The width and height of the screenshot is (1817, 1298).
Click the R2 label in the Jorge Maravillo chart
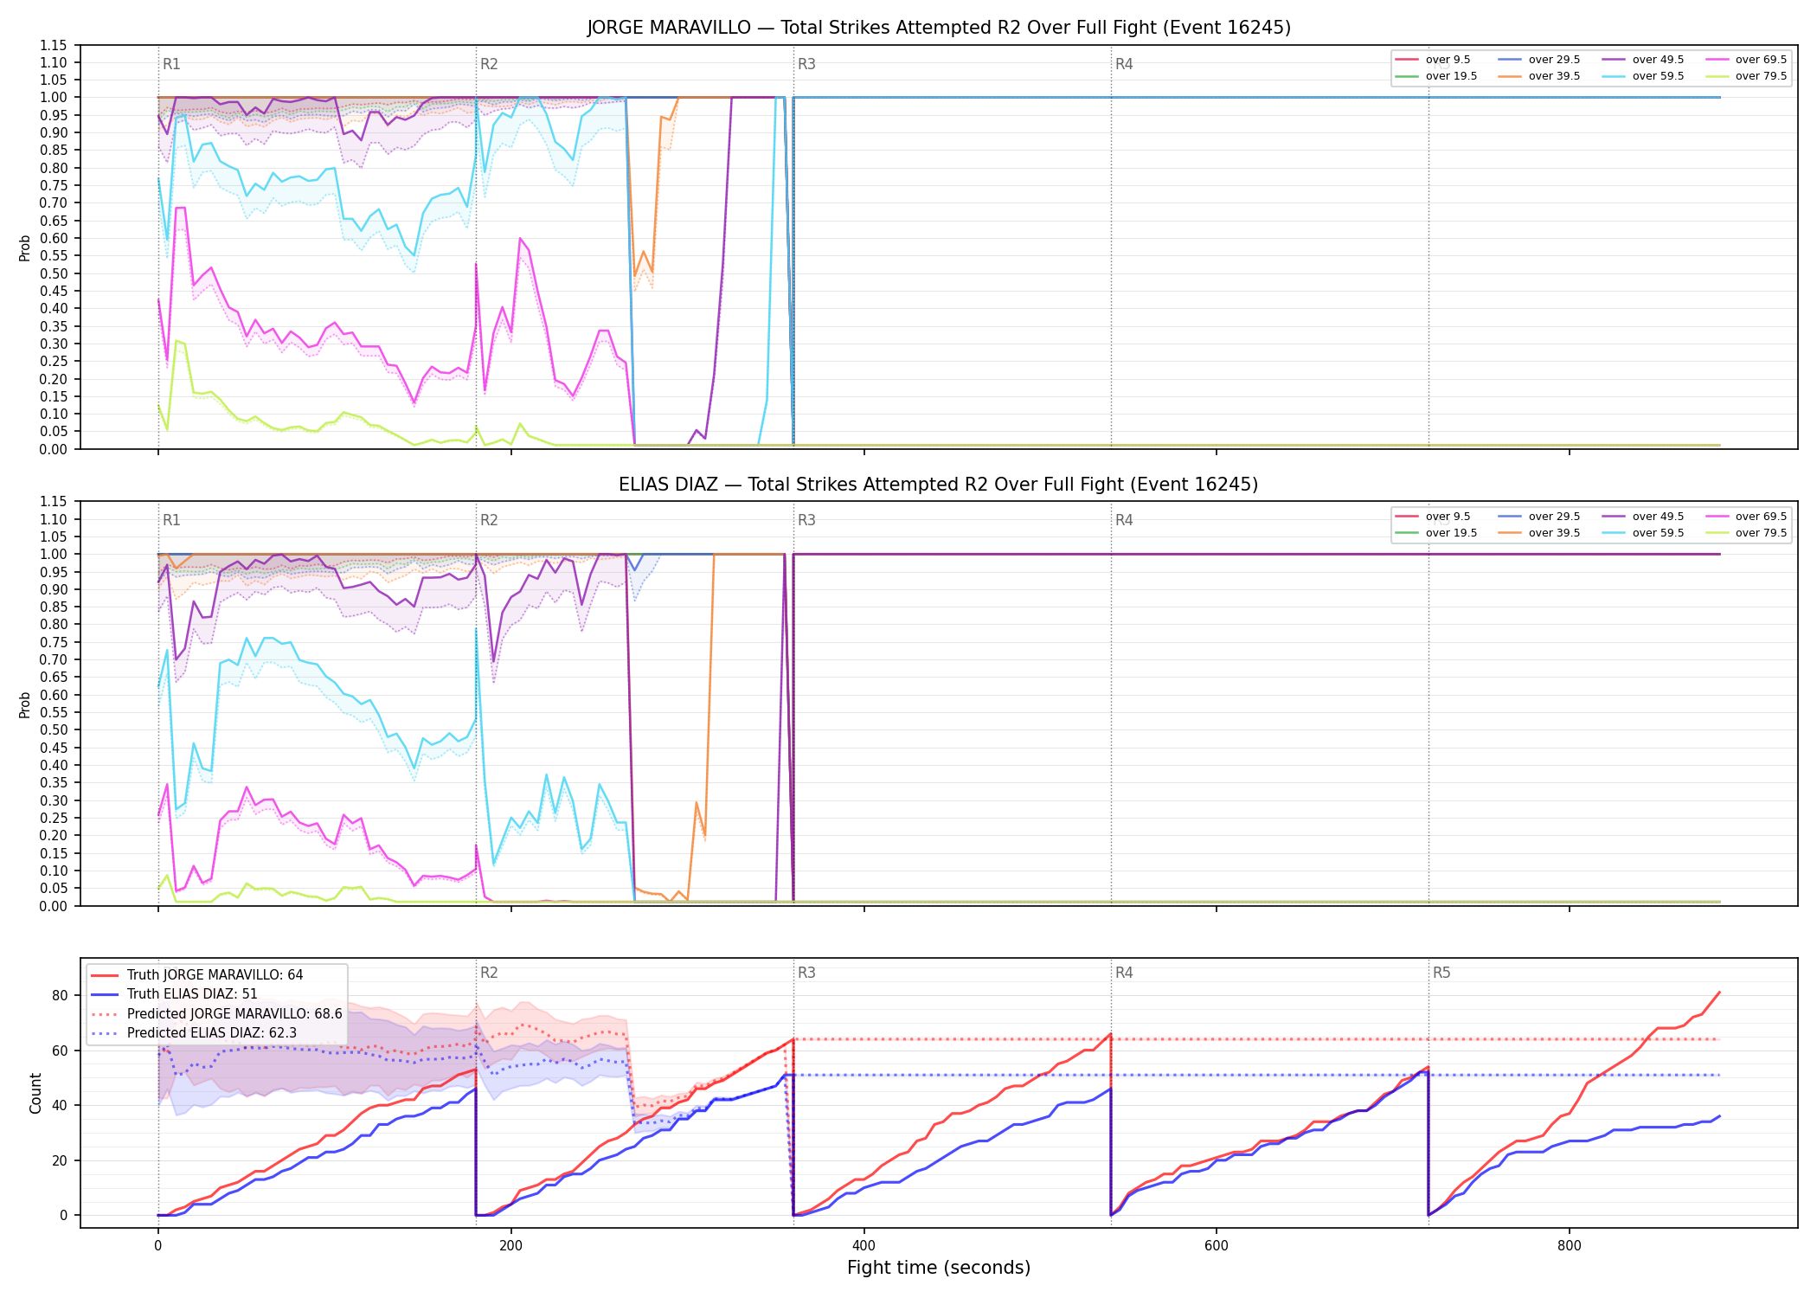tap(489, 64)
